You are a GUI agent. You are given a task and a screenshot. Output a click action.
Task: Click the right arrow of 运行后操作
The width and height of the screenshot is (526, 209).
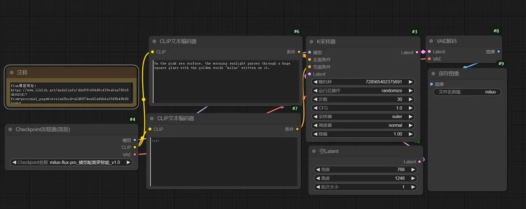[411, 90]
